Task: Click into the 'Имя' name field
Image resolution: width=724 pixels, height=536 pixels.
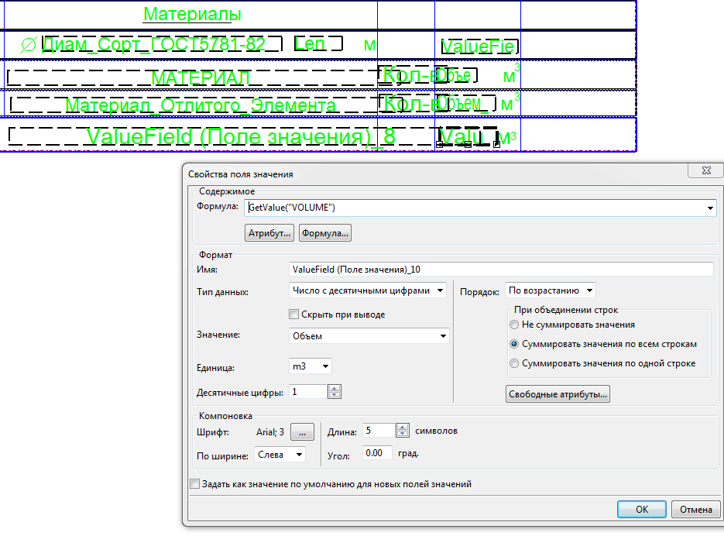Action: 500,269
